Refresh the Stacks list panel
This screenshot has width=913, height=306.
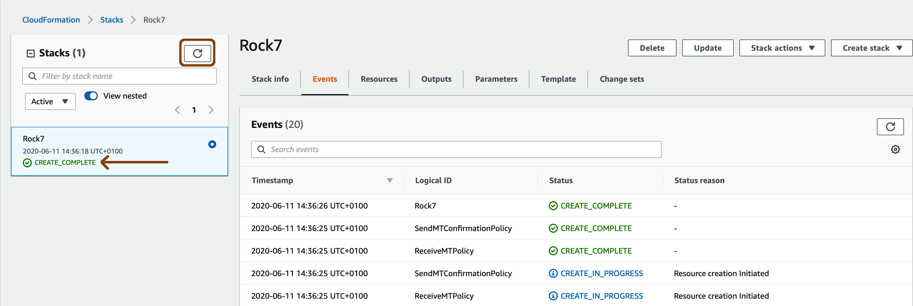point(197,53)
